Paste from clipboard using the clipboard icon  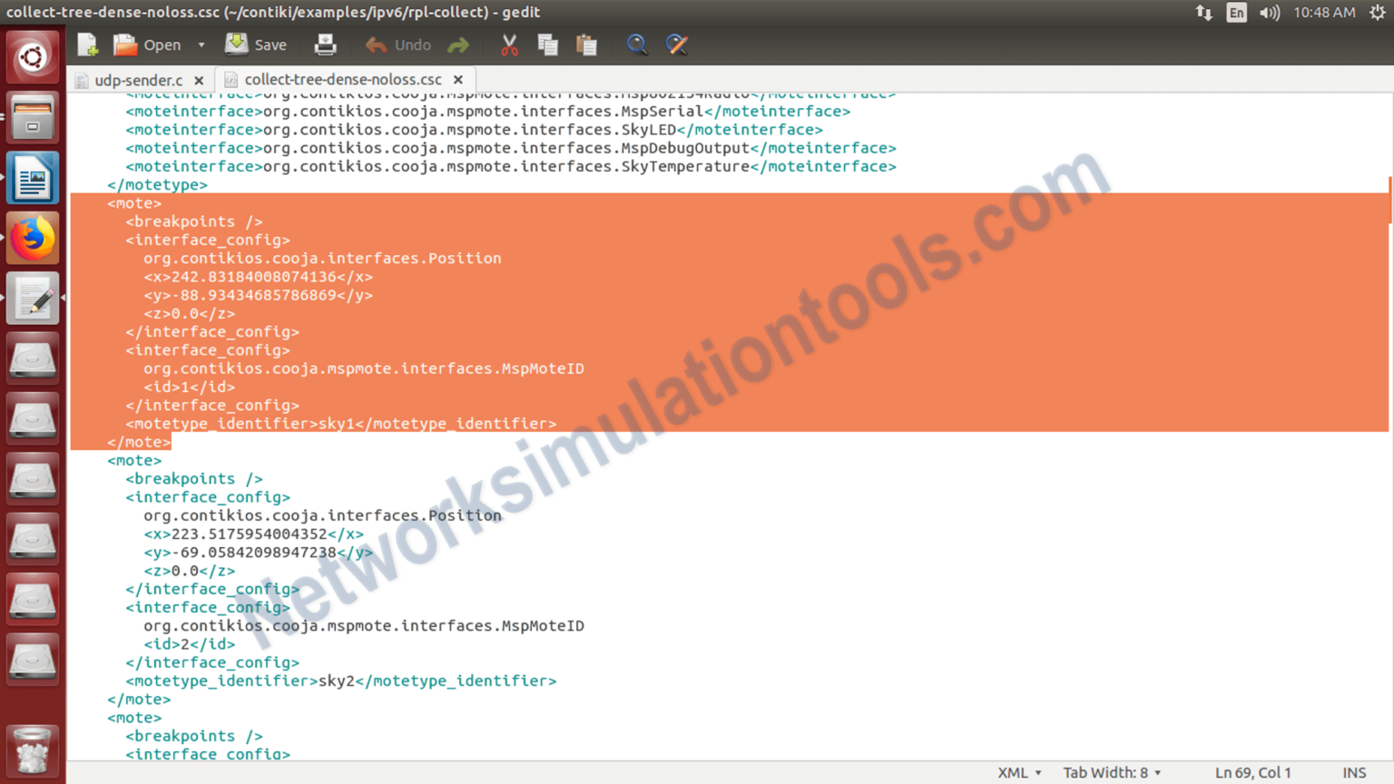coord(586,44)
